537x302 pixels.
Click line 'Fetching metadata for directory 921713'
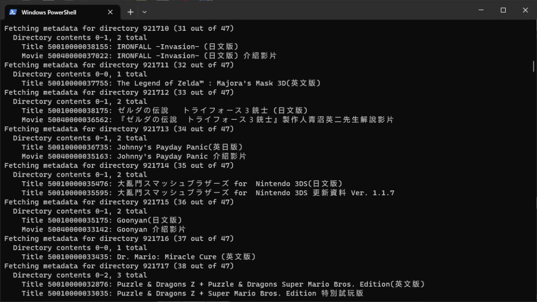(x=119, y=129)
